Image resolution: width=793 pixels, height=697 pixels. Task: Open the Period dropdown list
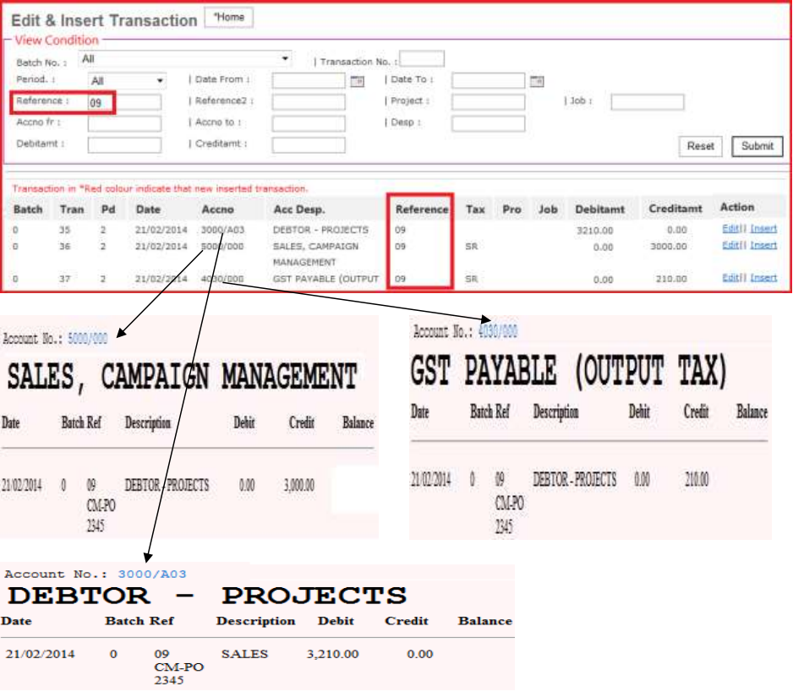coord(127,81)
